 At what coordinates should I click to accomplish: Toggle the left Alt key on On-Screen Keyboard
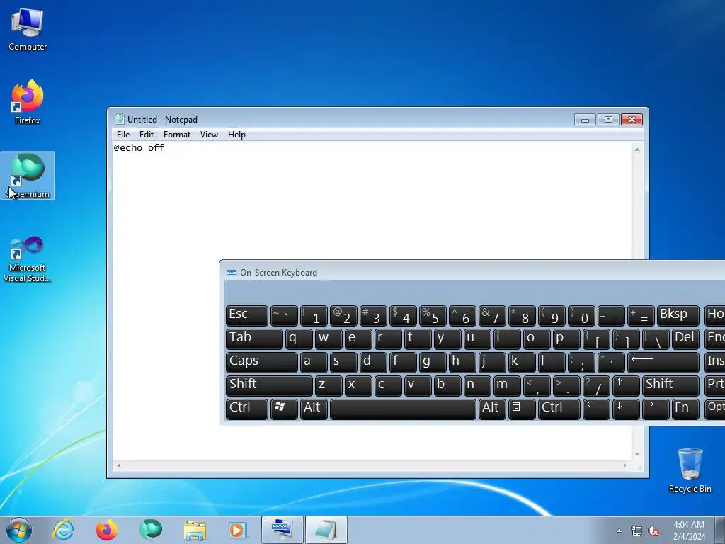[x=314, y=409]
